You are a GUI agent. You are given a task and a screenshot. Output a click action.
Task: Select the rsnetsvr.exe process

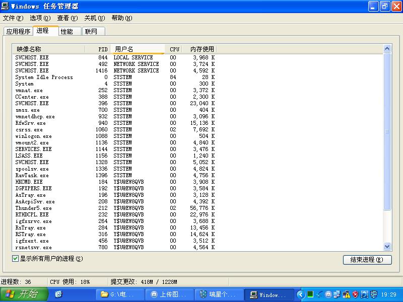pos(115,247)
